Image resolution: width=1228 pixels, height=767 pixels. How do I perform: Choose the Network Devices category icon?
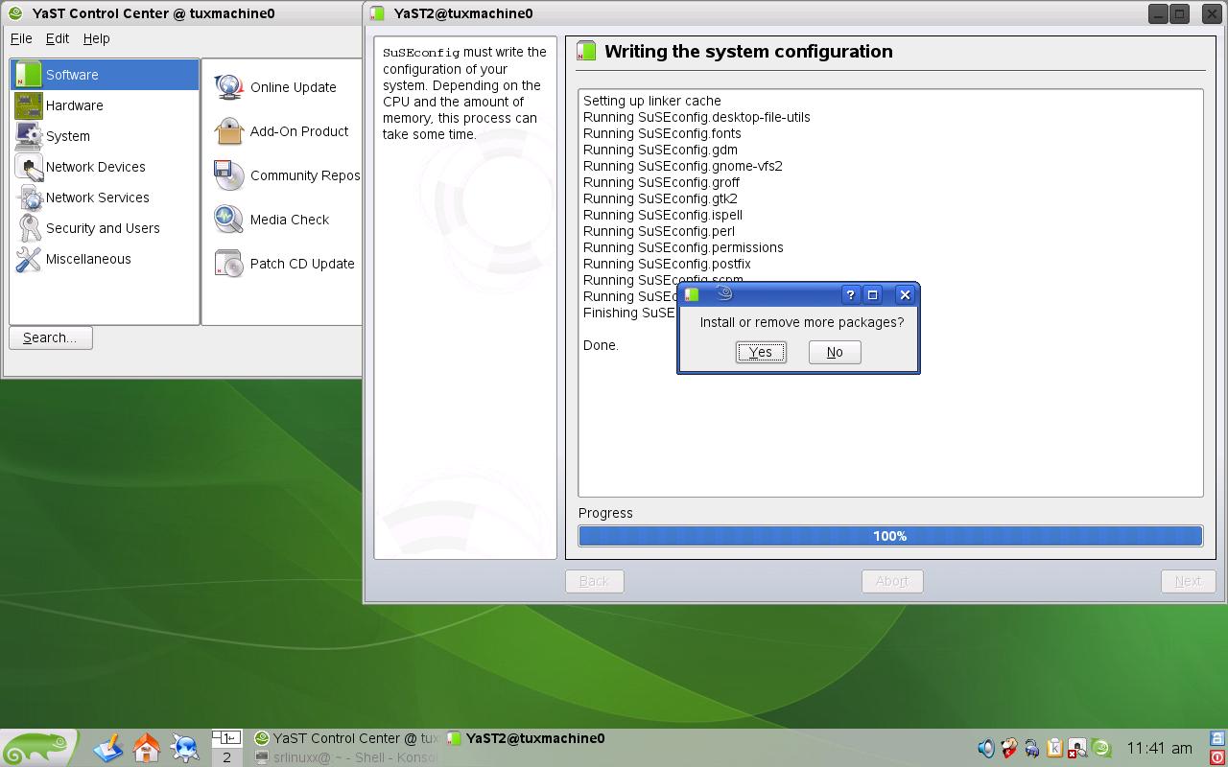click(x=28, y=167)
